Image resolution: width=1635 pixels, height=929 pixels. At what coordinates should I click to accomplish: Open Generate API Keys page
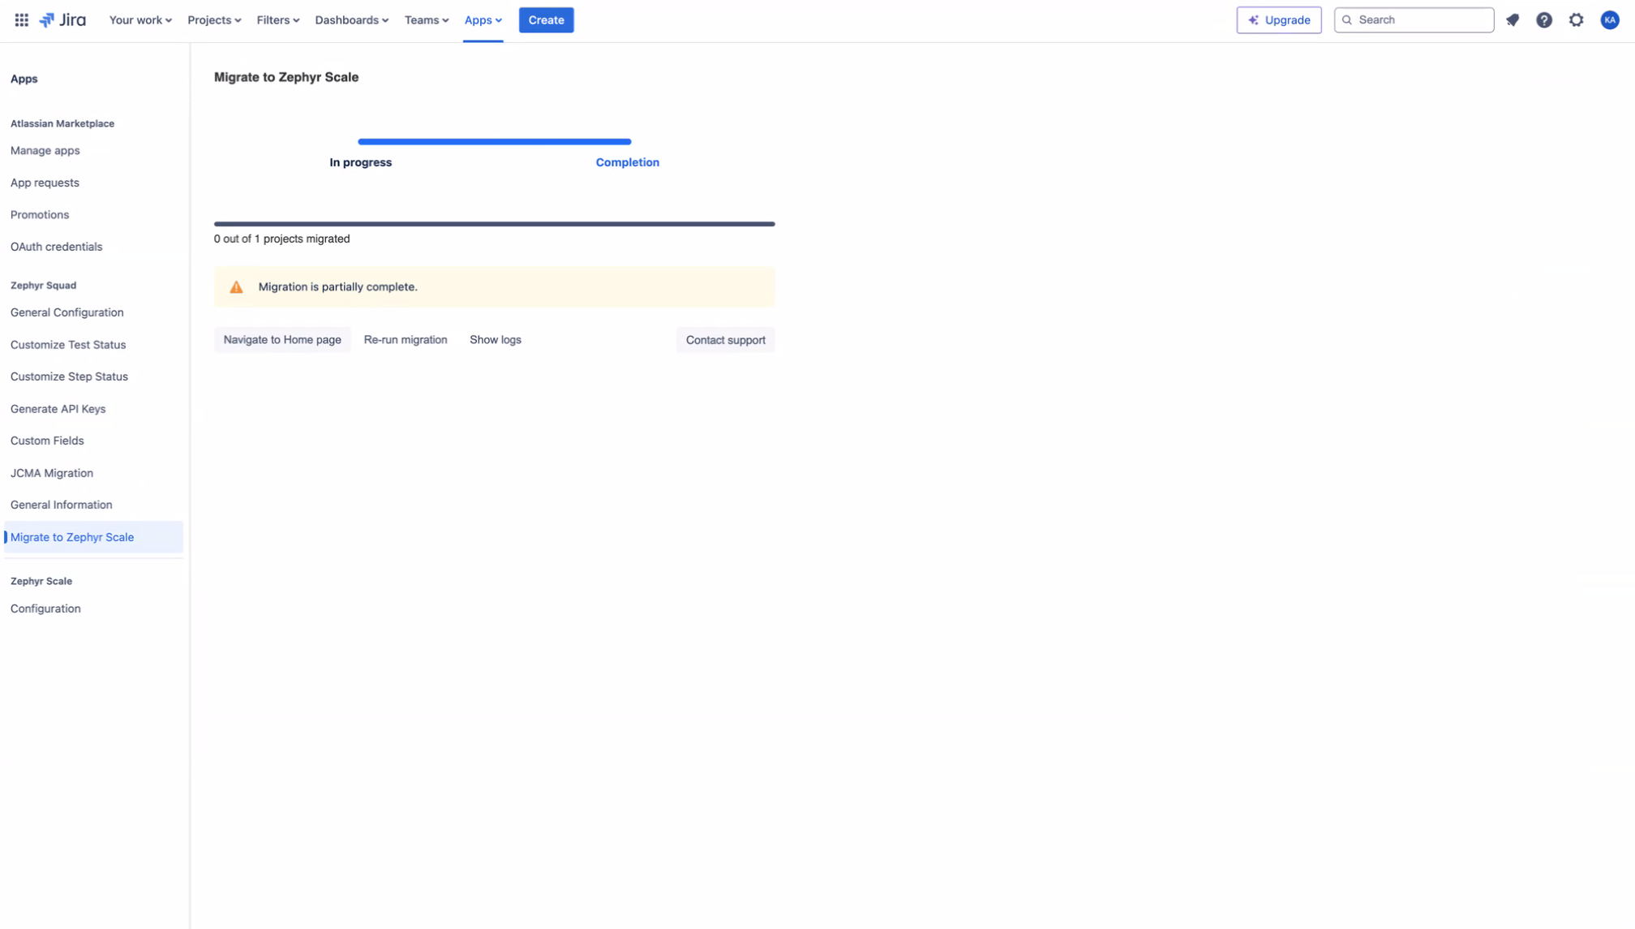[x=58, y=410]
